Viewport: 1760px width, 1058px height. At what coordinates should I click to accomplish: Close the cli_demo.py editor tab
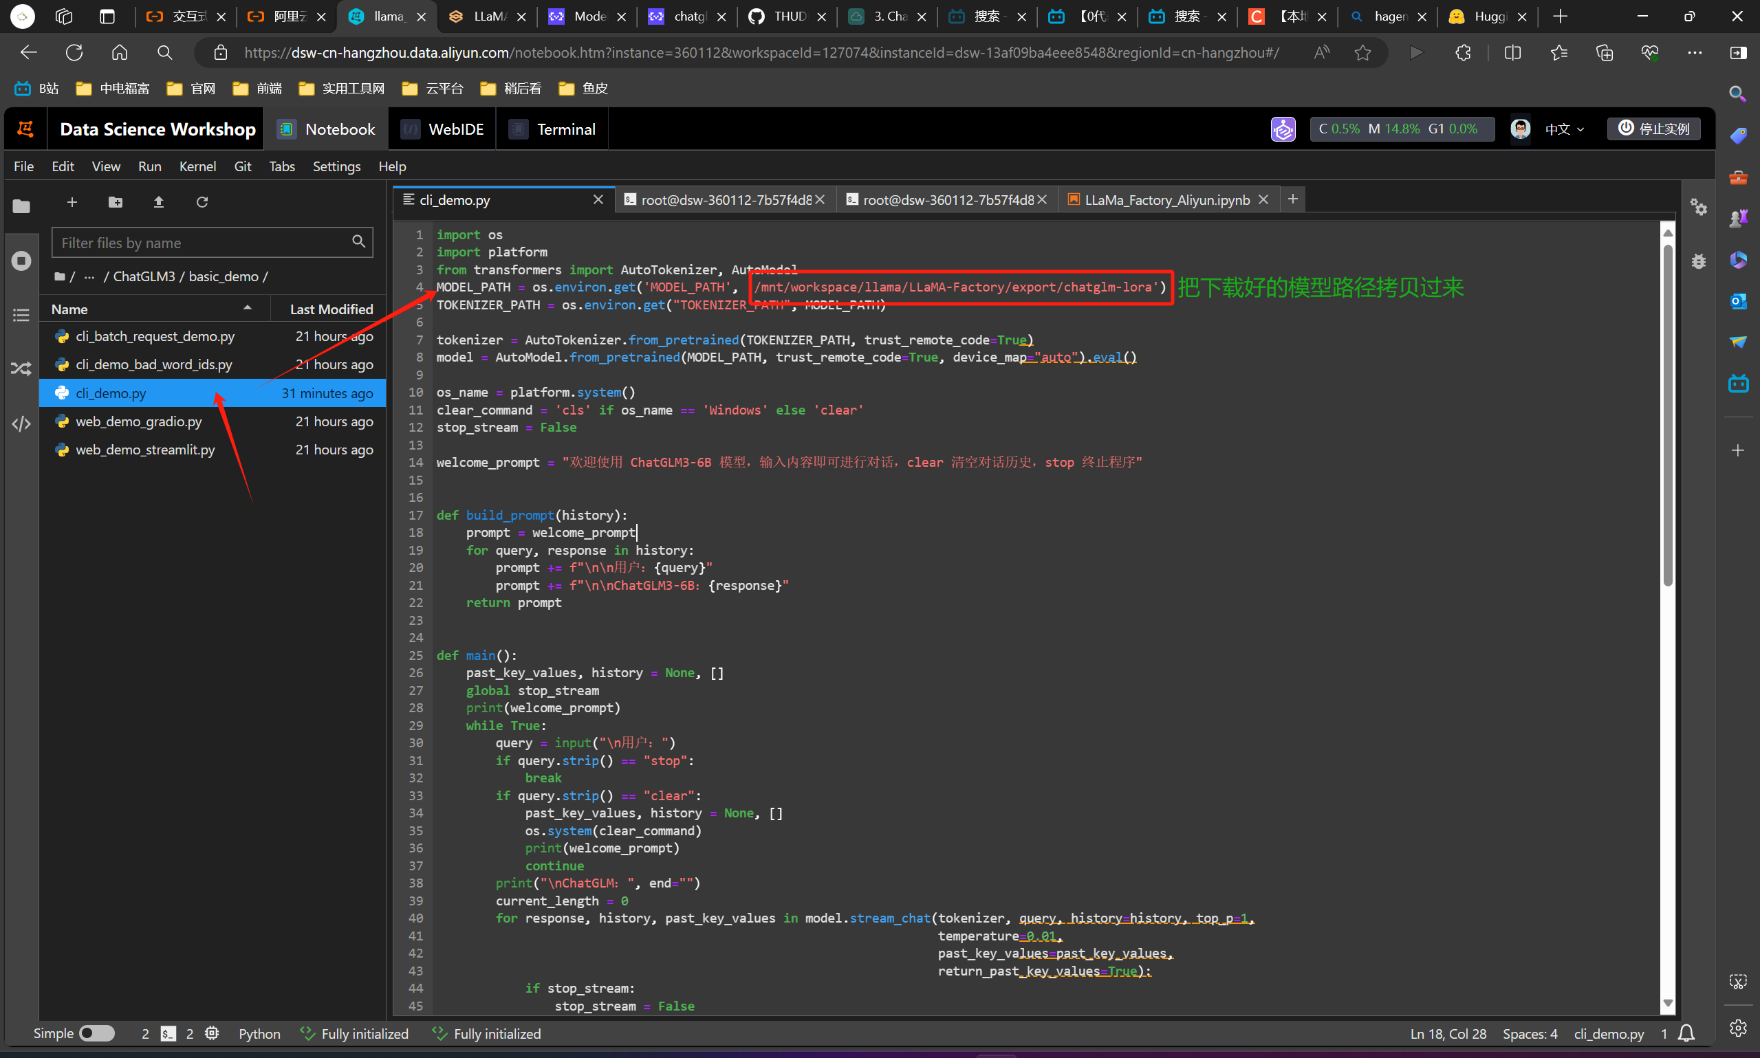point(598,199)
